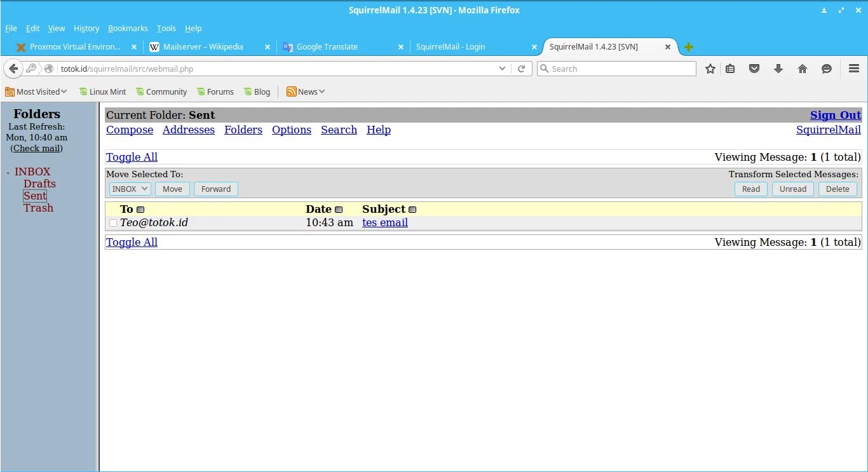Screen dimensions: 868x472
Task: Close the Mailserver Wikipedia tab
Action: [x=268, y=47]
